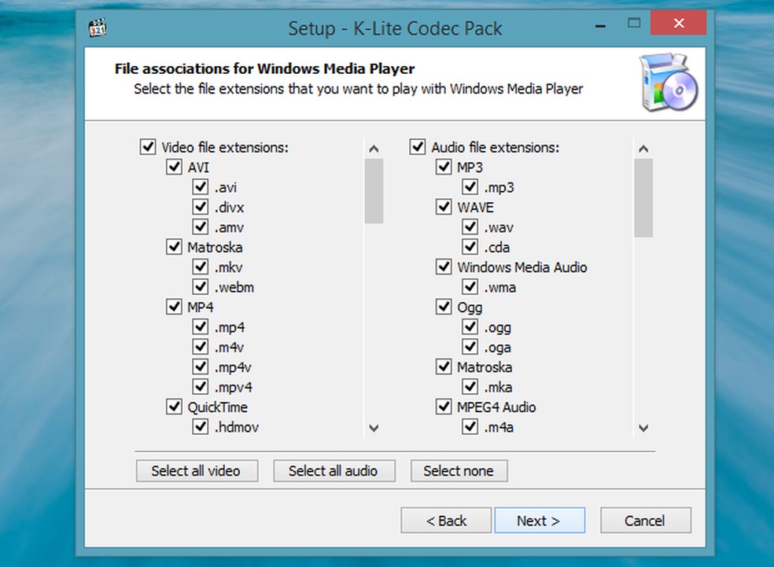Toggle the Ogg group checkbox

tap(444, 307)
